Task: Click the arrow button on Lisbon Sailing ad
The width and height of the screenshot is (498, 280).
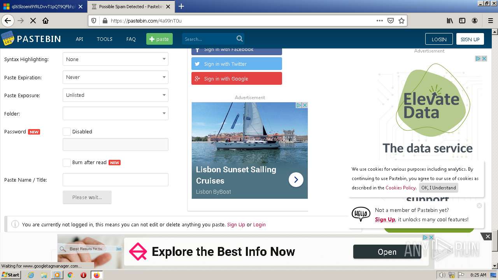Action: [296, 180]
